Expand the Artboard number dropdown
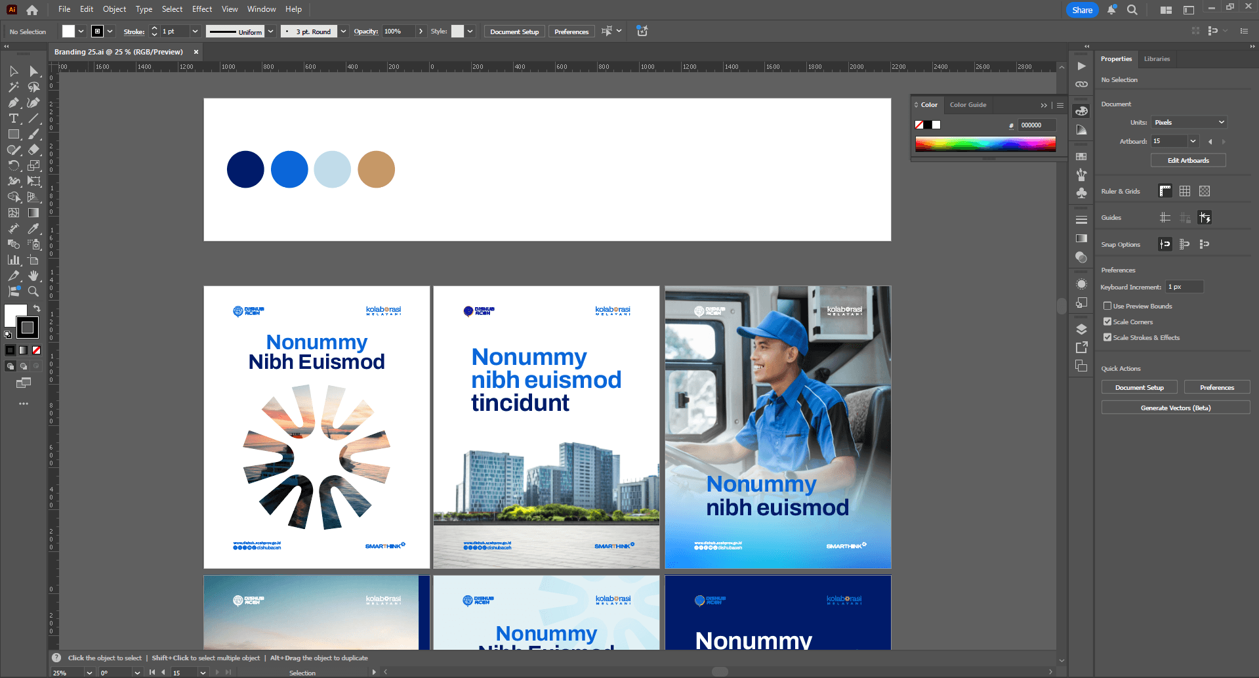Screen dimensions: 1259x678 1193,141
